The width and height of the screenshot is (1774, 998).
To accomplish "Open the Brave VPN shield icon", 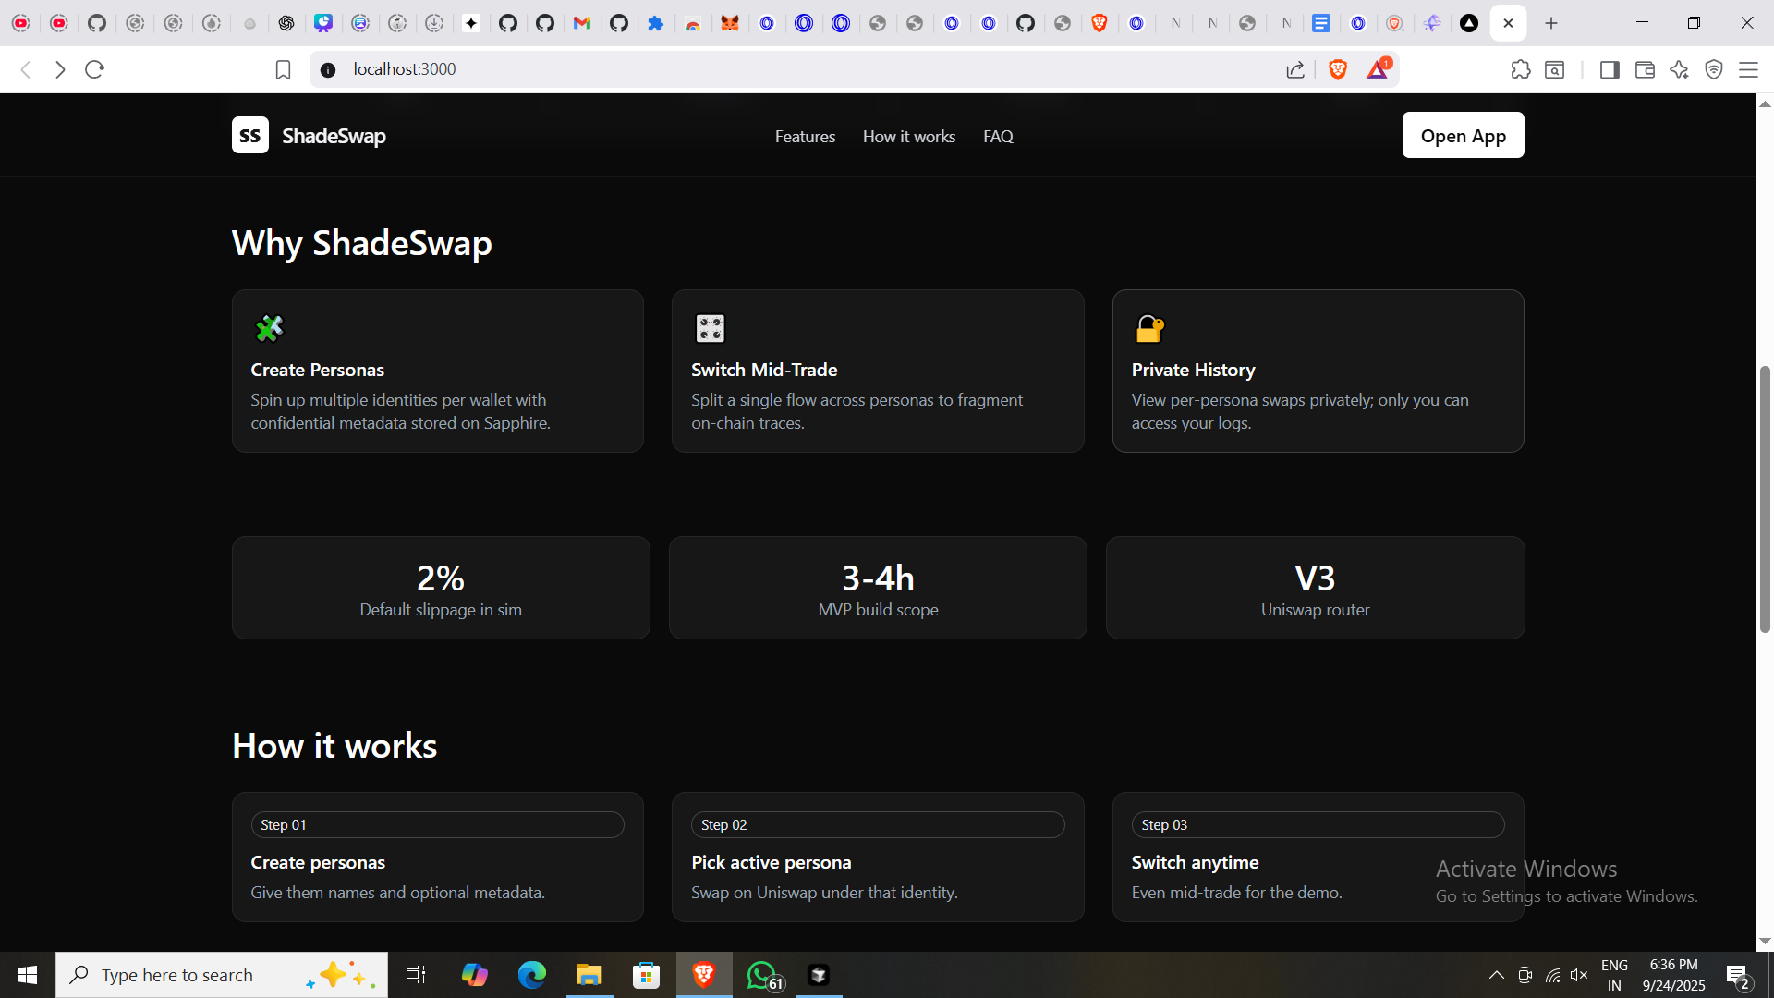I will click(1714, 69).
